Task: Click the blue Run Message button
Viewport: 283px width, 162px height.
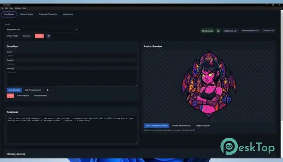Action: click(x=14, y=90)
